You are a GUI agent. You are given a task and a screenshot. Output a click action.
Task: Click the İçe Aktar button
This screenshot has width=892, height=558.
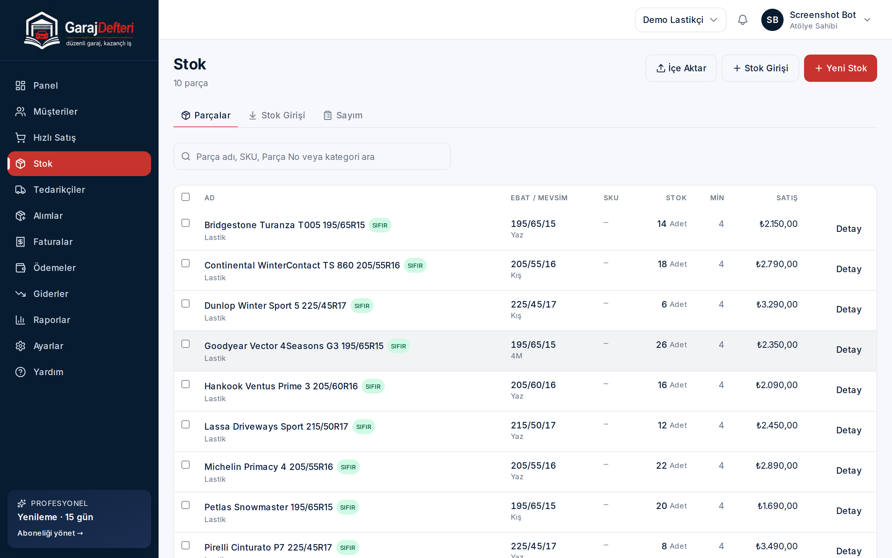pos(681,68)
